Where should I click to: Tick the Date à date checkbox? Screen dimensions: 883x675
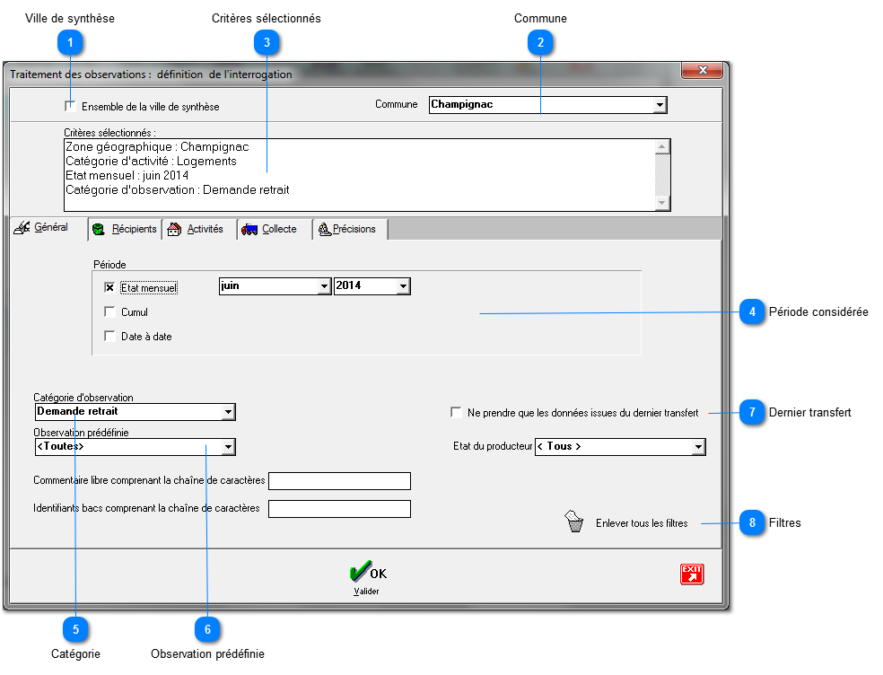[x=109, y=337]
